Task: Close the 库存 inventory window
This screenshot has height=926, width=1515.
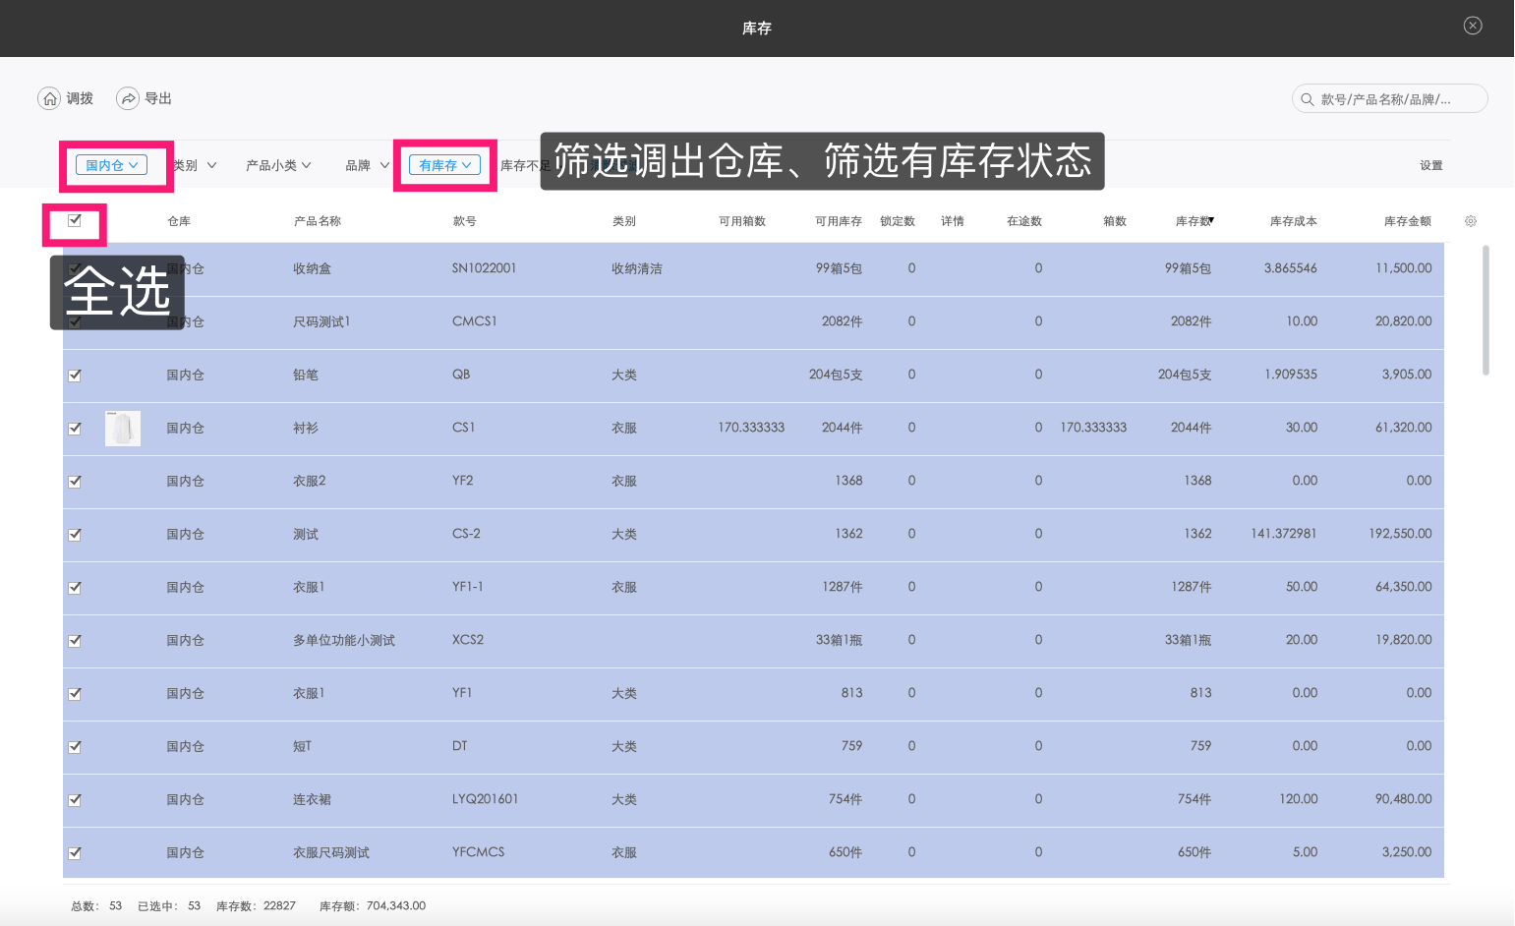Action: tap(1473, 26)
